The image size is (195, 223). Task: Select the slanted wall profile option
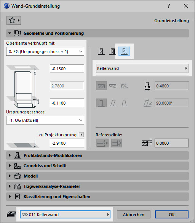113,103
